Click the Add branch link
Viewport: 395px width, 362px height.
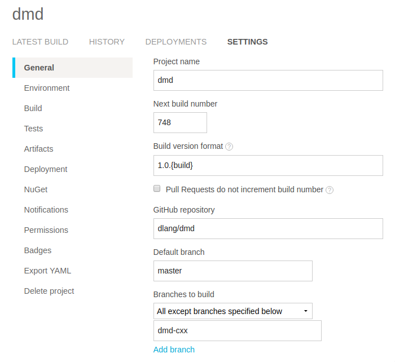click(x=174, y=350)
